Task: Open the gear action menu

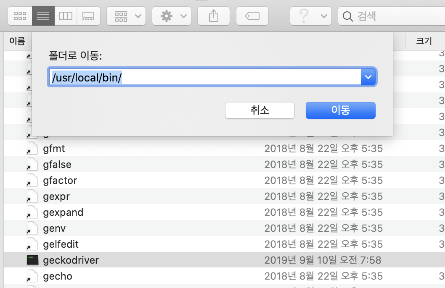Action: coord(172,16)
